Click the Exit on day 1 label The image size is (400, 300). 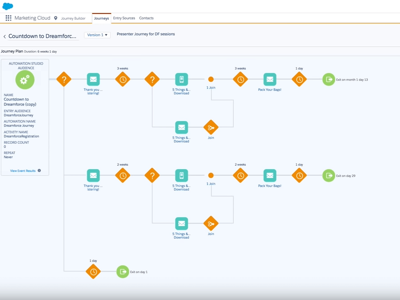click(139, 272)
